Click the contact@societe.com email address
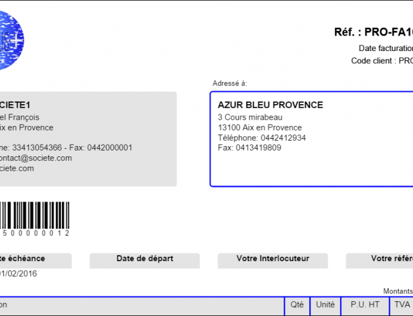 coord(35,158)
